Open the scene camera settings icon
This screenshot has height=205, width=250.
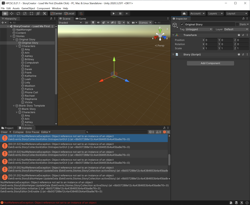[x=133, y=23]
